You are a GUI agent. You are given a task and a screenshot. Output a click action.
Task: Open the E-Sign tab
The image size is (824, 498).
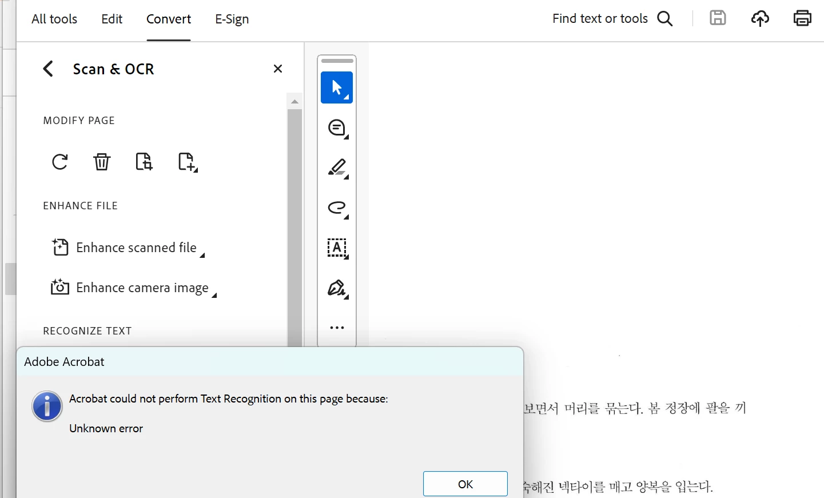(232, 19)
